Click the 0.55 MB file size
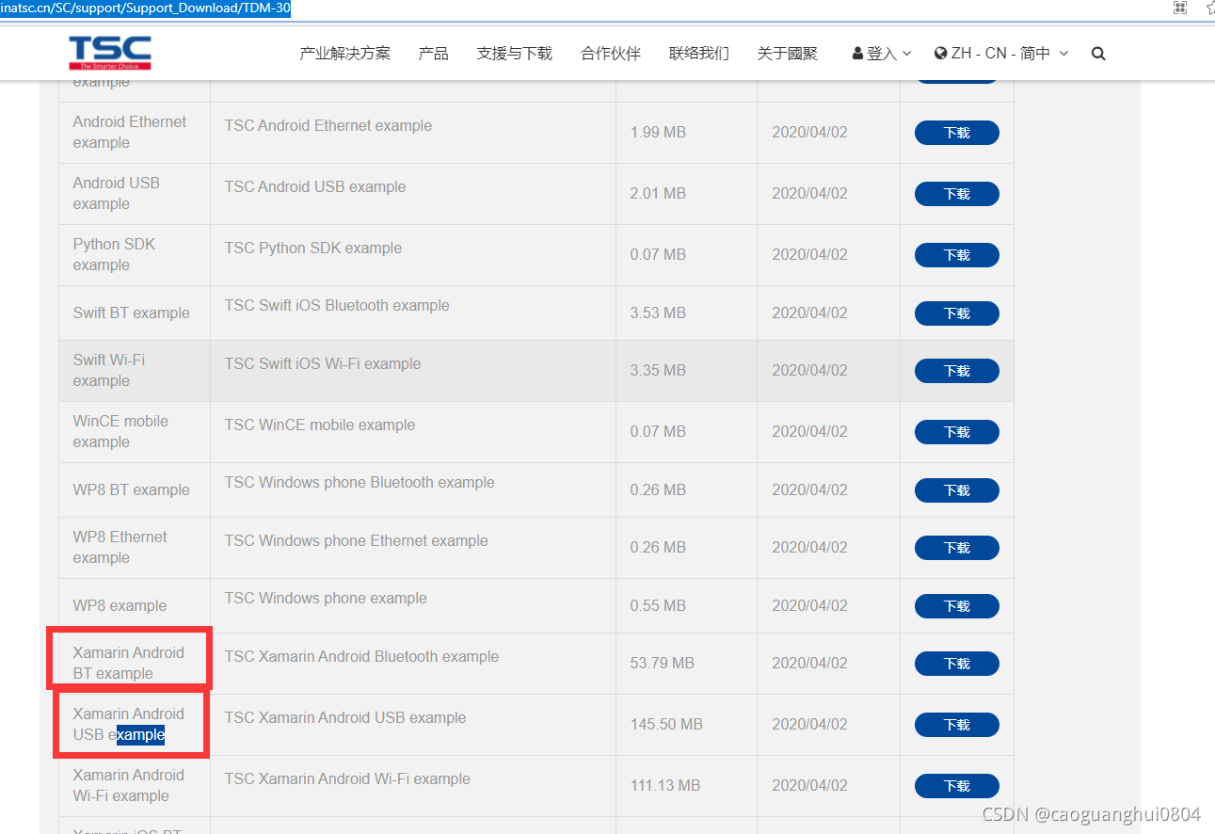The image size is (1215, 834). pyautogui.click(x=658, y=605)
